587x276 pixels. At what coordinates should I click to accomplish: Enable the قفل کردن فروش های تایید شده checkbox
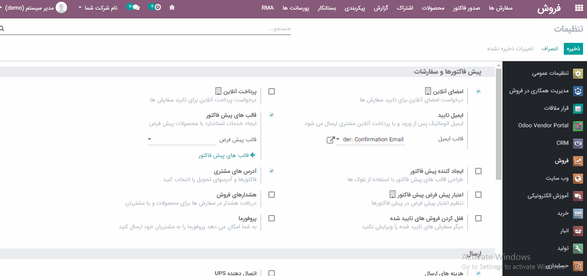click(x=478, y=218)
